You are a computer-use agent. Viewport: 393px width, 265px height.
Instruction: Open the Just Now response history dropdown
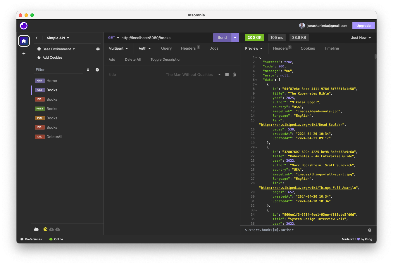[x=361, y=38]
